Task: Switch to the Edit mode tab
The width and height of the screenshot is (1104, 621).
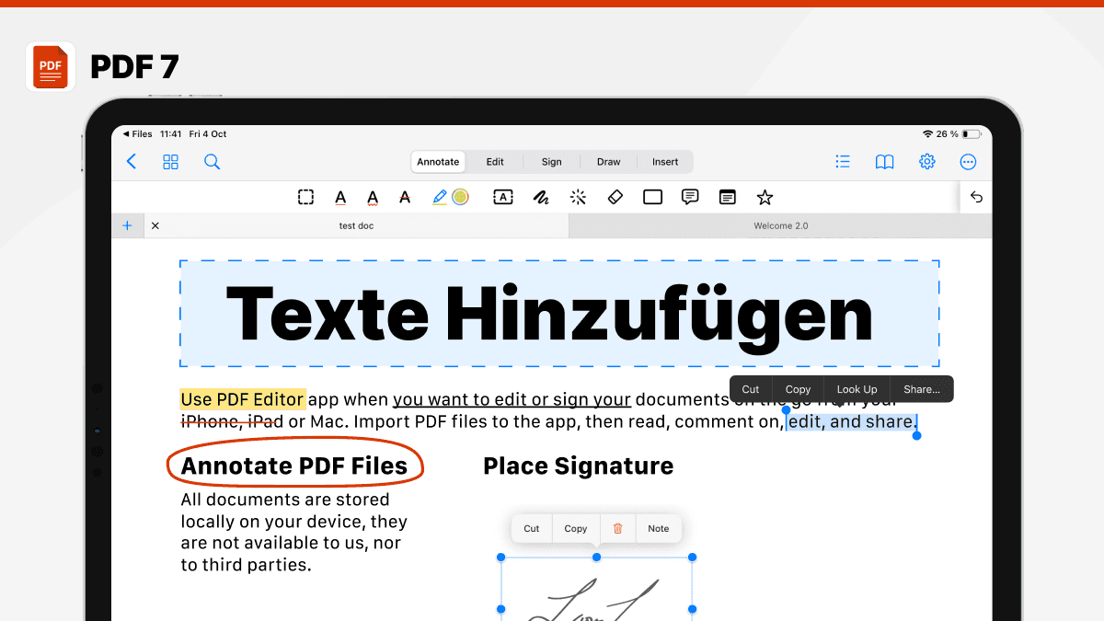Action: (x=495, y=162)
